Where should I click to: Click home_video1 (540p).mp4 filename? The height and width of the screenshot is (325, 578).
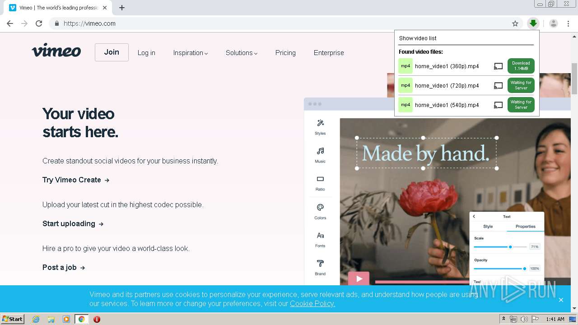(x=447, y=105)
